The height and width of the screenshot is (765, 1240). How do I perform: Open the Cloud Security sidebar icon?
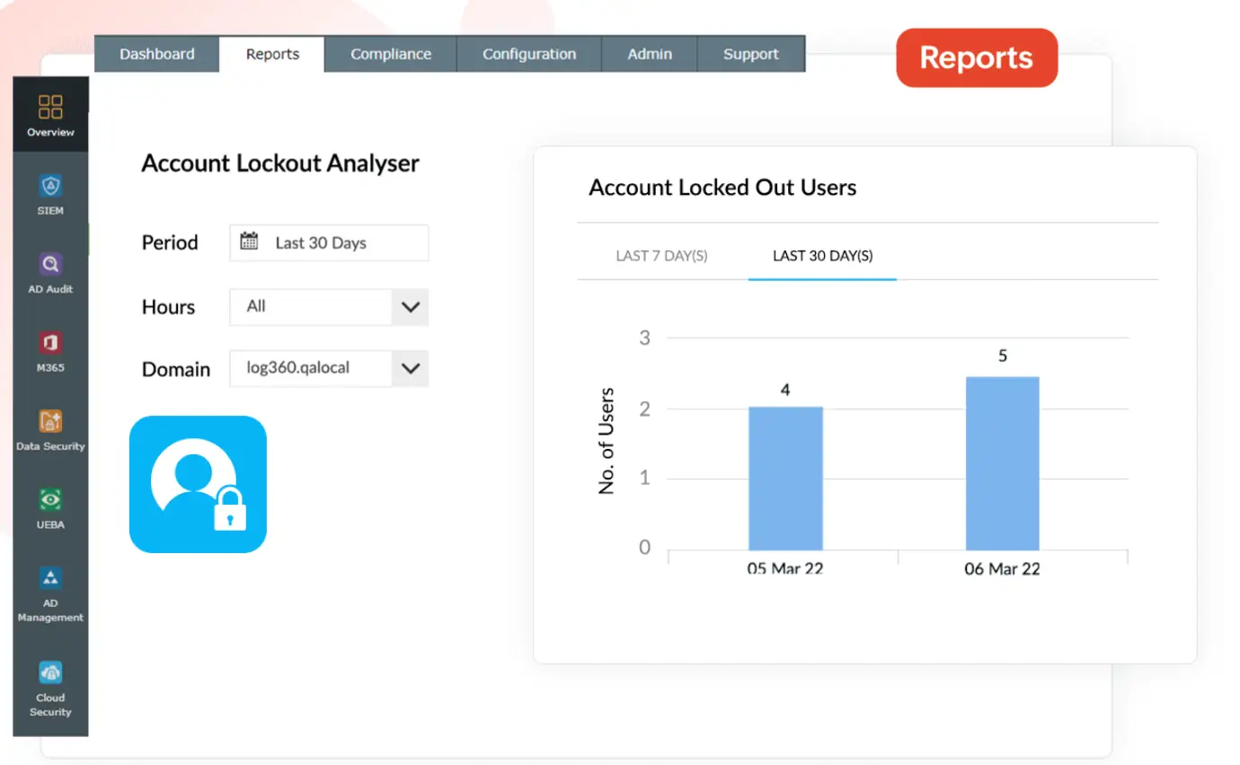tap(50, 672)
